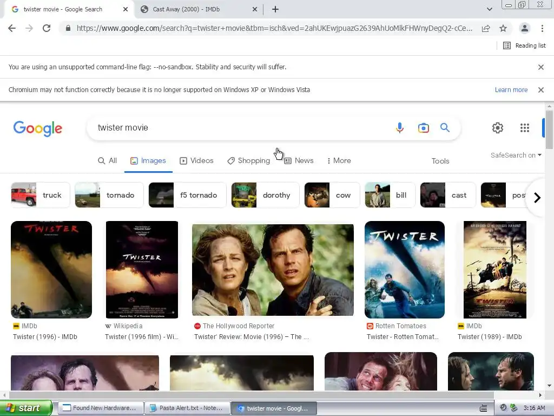The height and width of the screenshot is (416, 554).
Task: Reload the current page
Action: [47, 28]
